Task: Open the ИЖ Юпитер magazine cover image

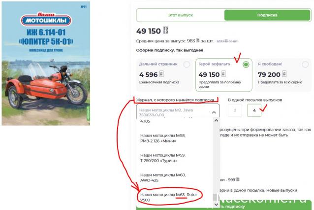Action: coord(46,64)
